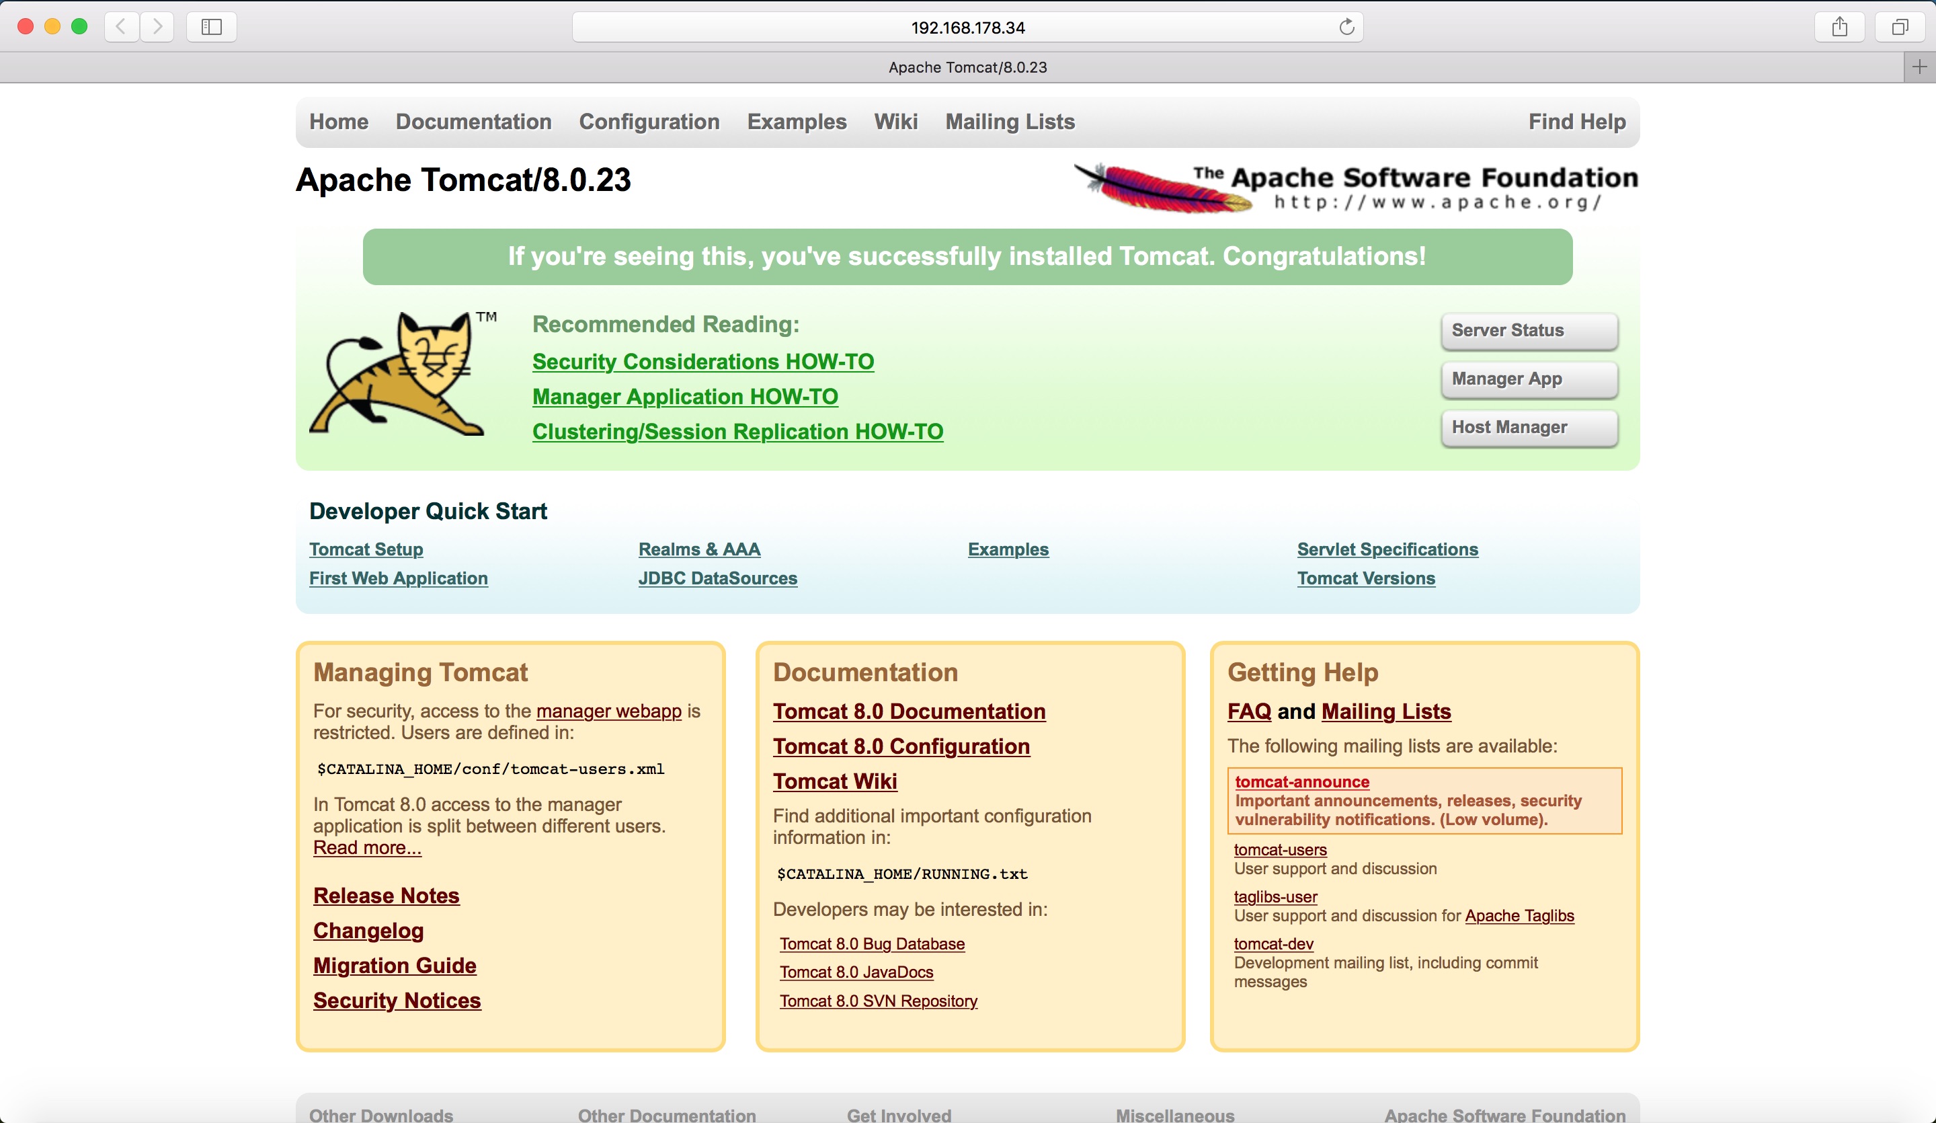Image resolution: width=1936 pixels, height=1123 pixels.
Task: Open Tomcat 8.0 JavaDocs link
Action: pyautogui.click(x=856, y=972)
